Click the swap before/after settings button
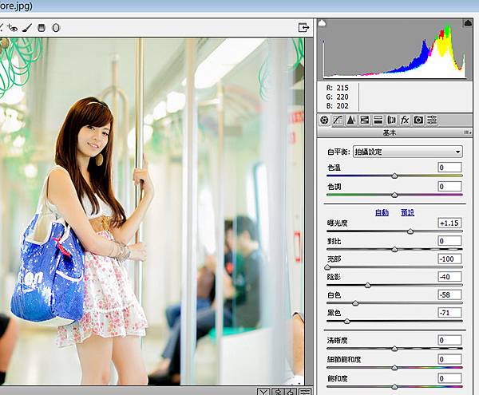 click(x=278, y=392)
